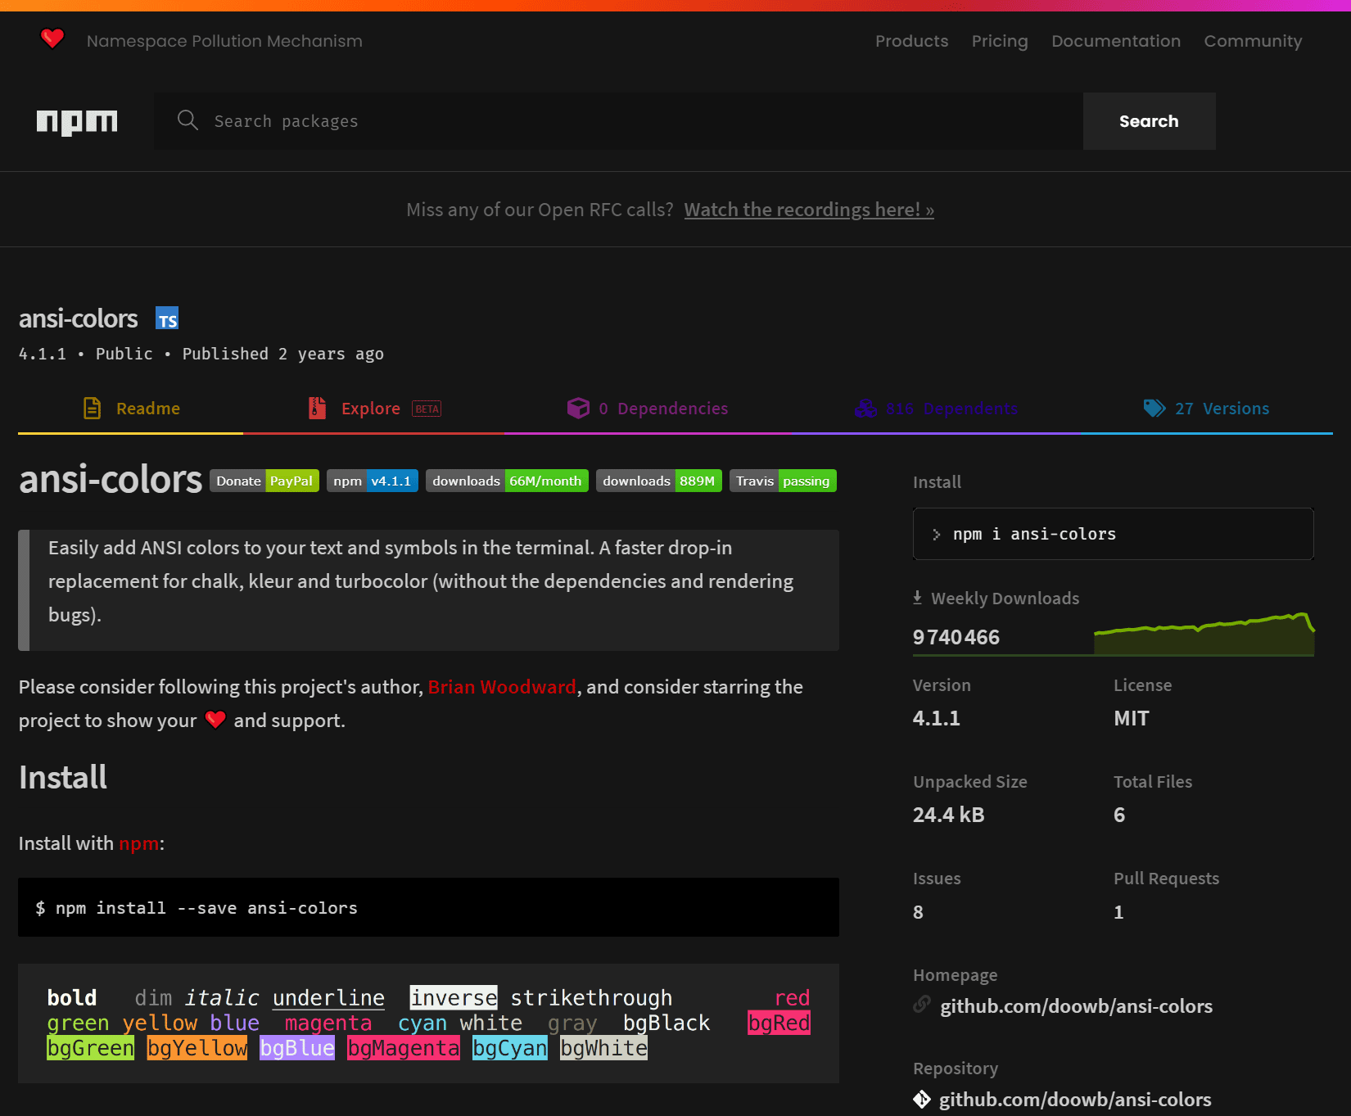Click the Search button

[1149, 121]
